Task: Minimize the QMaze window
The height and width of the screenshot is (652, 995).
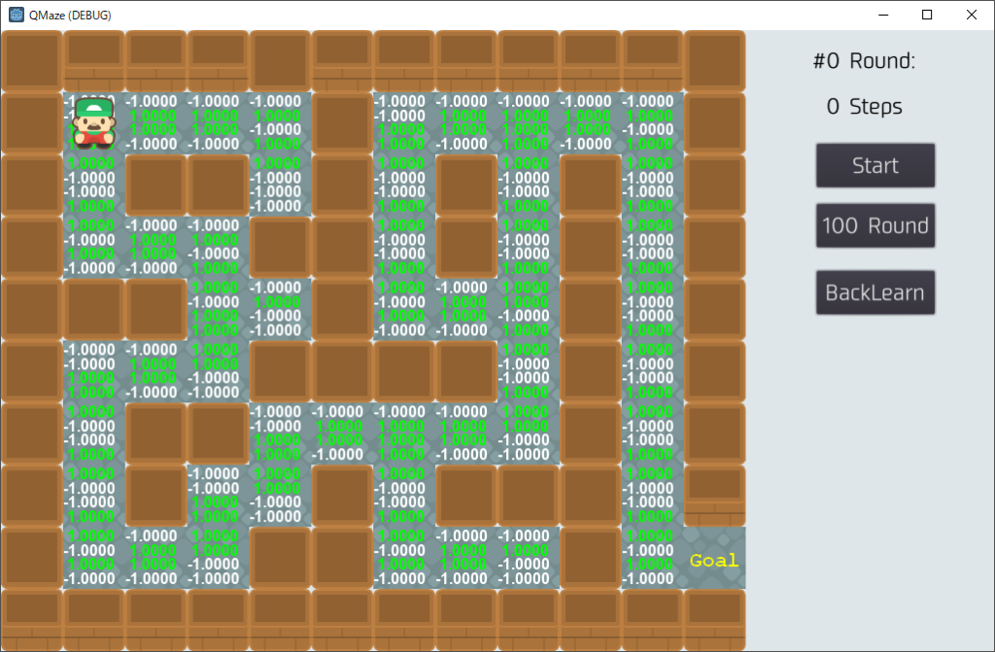Action: pyautogui.click(x=883, y=15)
